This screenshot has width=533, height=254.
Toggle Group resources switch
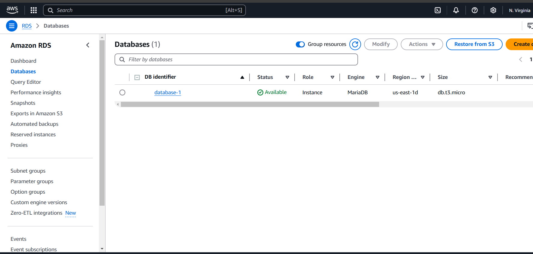tap(300, 44)
